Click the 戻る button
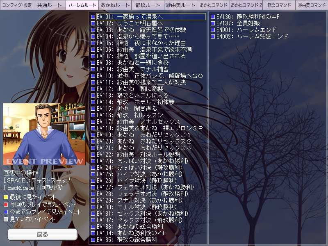Screen dimensions: 328x246 point(43,234)
